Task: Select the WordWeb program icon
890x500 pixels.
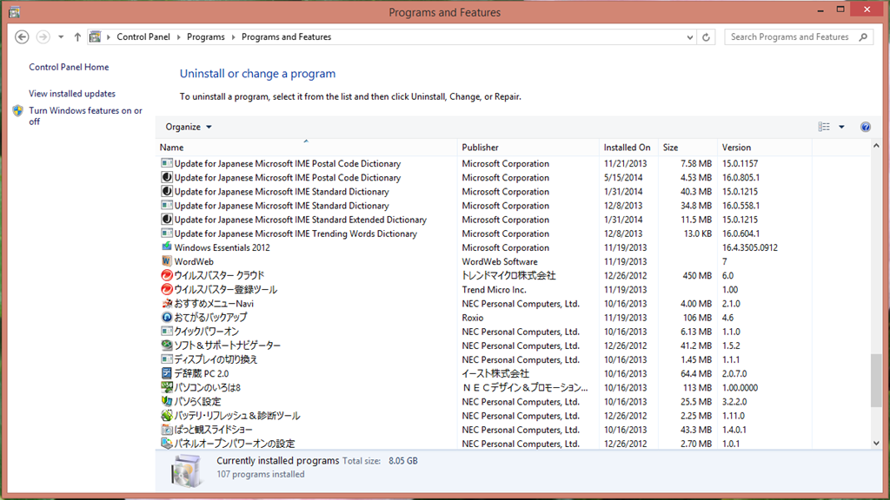Action: tap(166, 261)
